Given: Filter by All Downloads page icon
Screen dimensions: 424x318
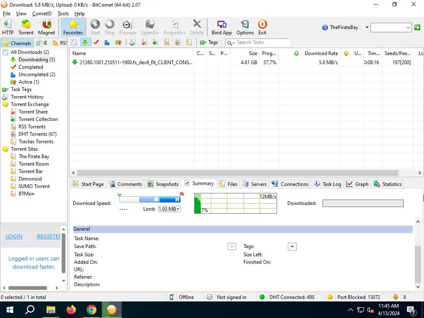Looking at the screenshot, I should (x=74, y=43).
